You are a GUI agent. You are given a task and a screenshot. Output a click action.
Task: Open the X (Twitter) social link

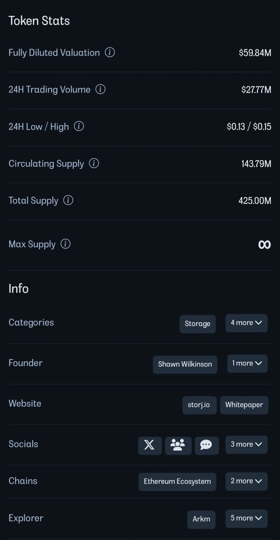(149, 445)
